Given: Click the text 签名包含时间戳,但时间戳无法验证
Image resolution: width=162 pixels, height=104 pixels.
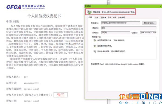Looking at the screenshot, I should [x=112, y=51].
